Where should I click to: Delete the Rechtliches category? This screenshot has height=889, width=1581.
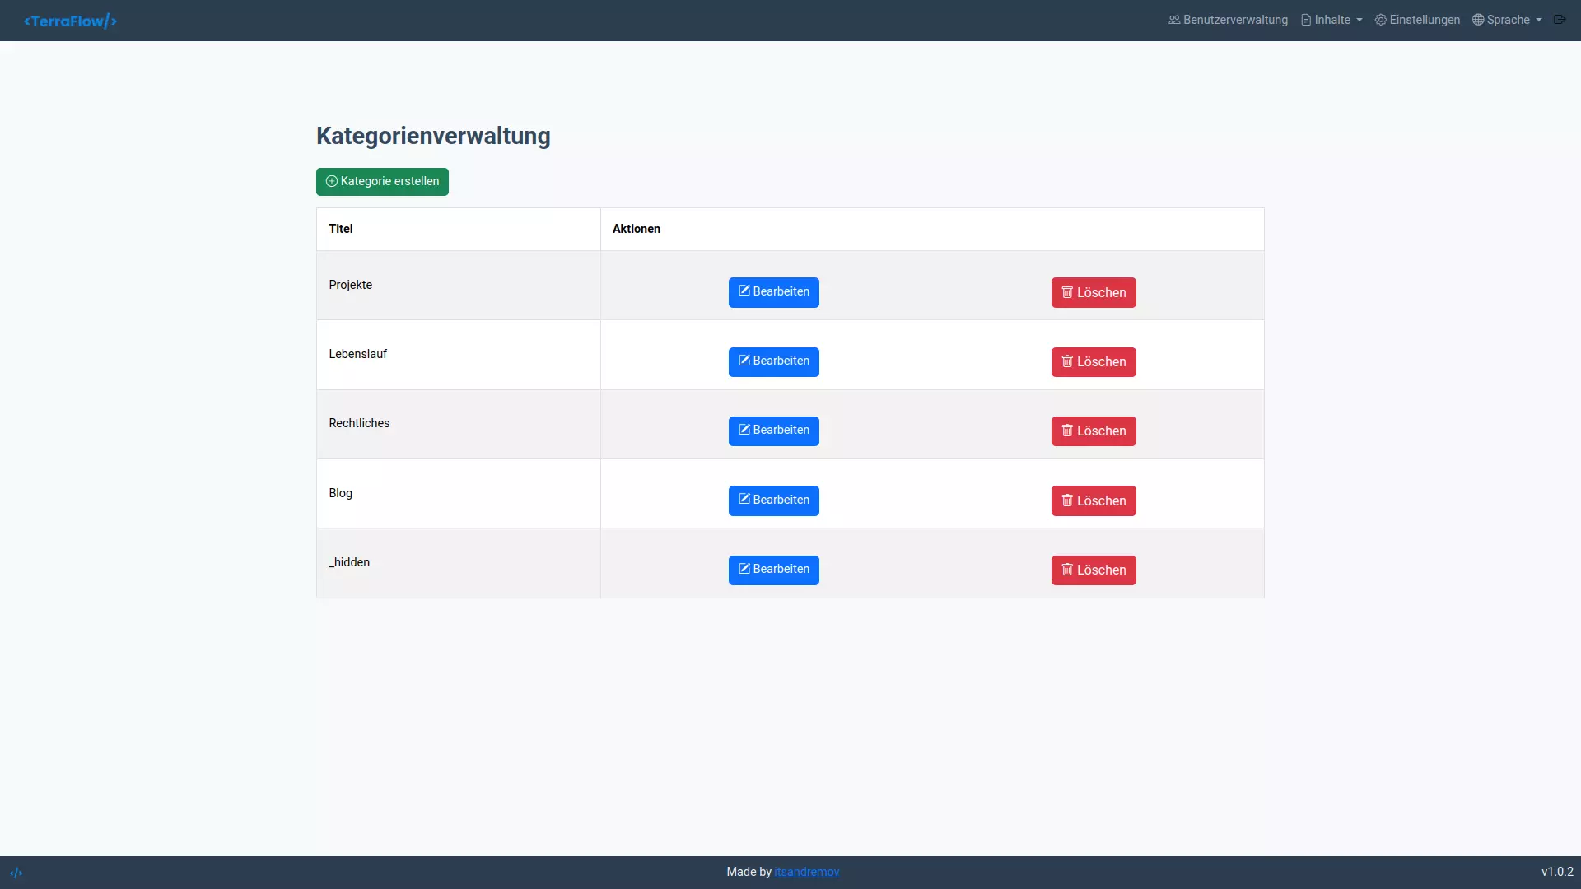[x=1094, y=431]
